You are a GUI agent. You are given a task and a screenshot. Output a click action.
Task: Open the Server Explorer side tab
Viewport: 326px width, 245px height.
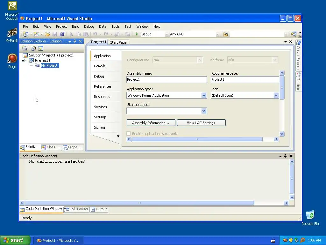[x=299, y=55]
